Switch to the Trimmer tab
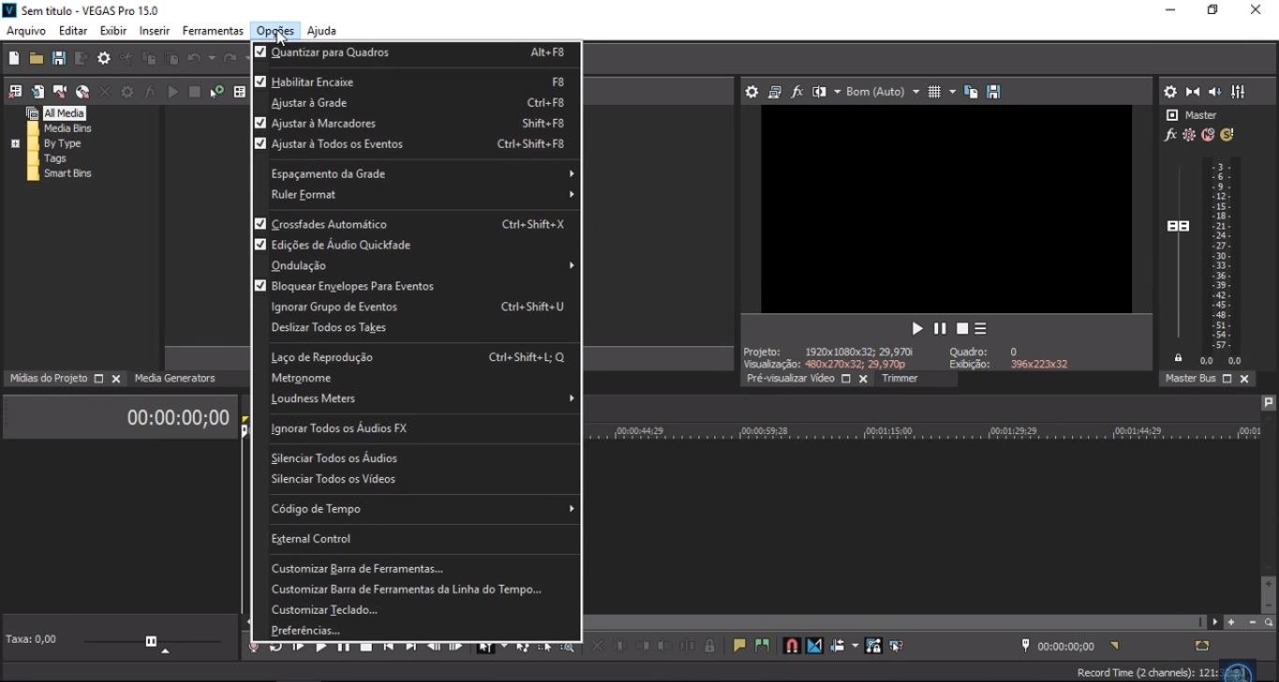 pos(900,378)
